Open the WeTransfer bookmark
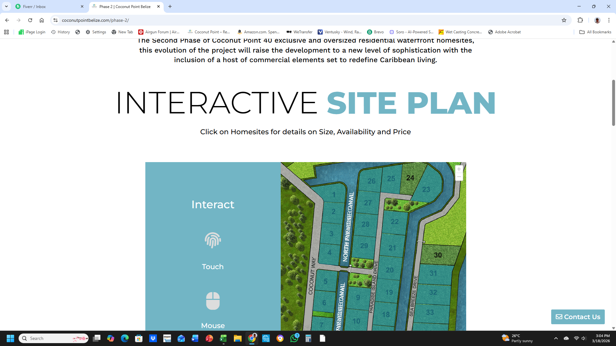 click(x=299, y=32)
